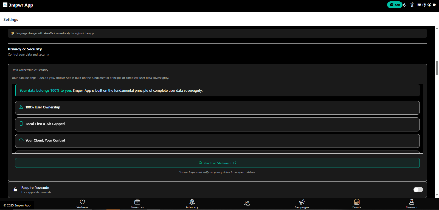Click the page vertical scrollbar thumb

[x=437, y=68]
